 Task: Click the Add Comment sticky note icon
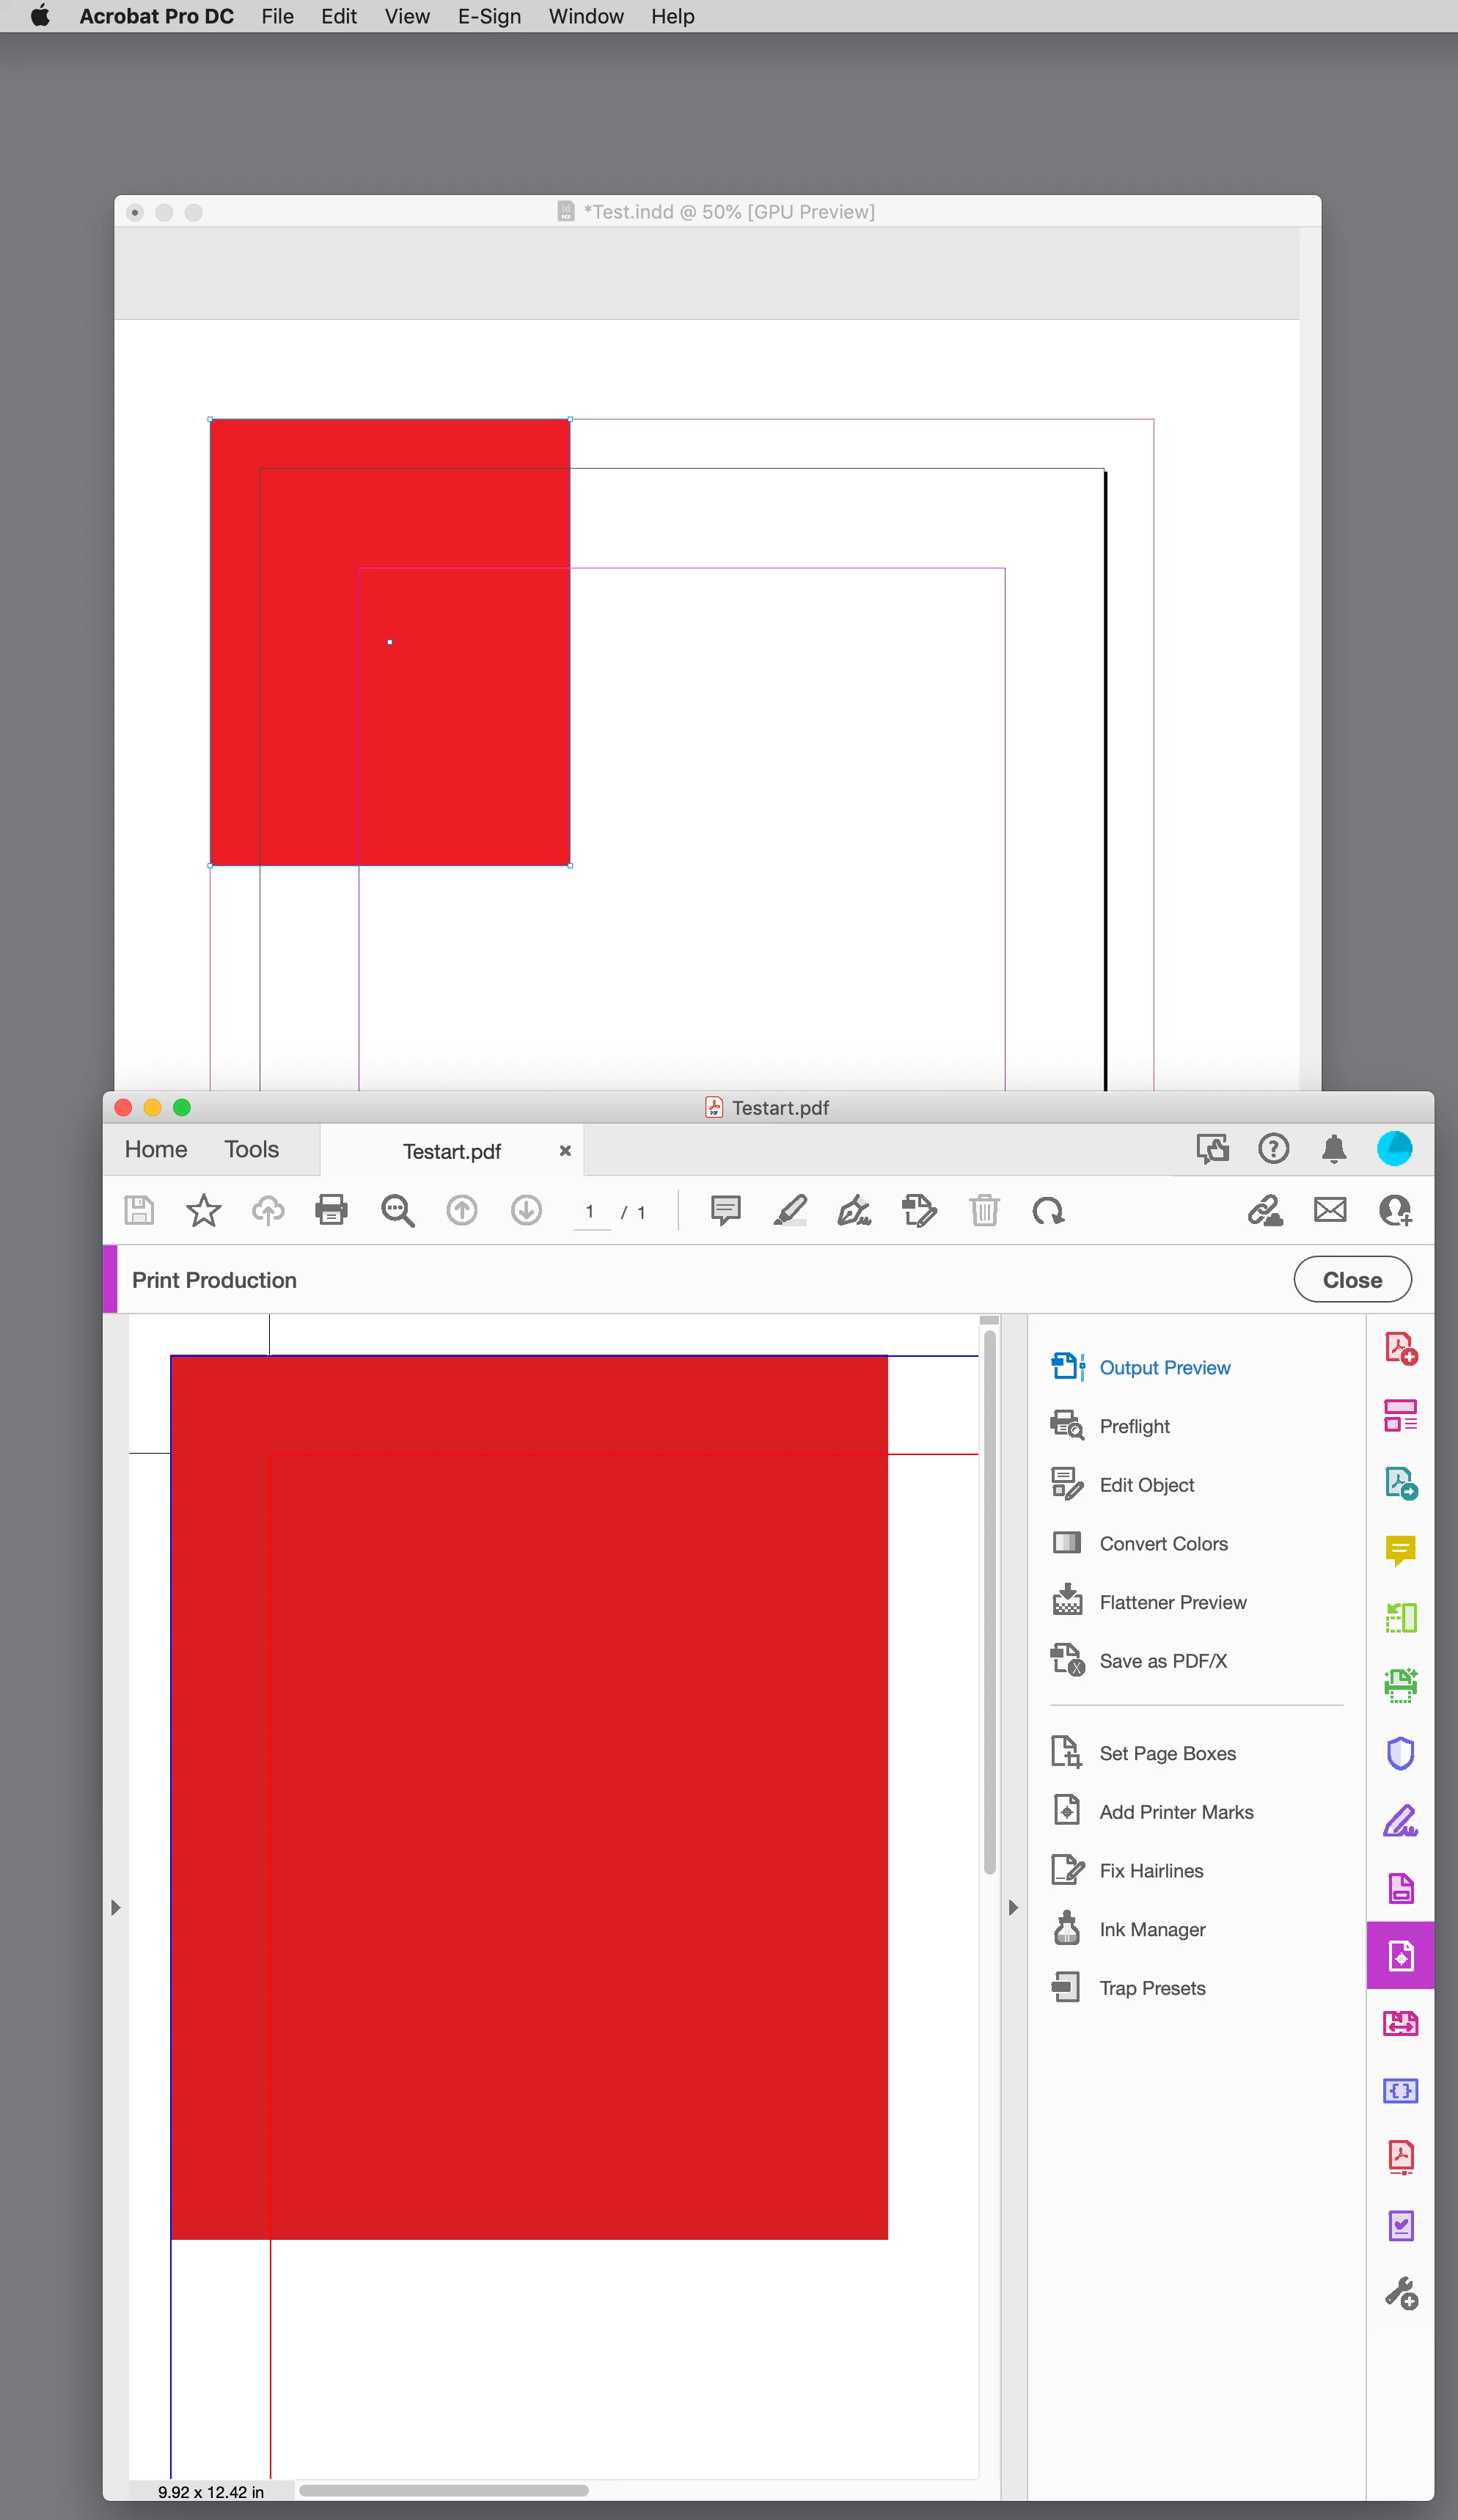pyautogui.click(x=725, y=1210)
